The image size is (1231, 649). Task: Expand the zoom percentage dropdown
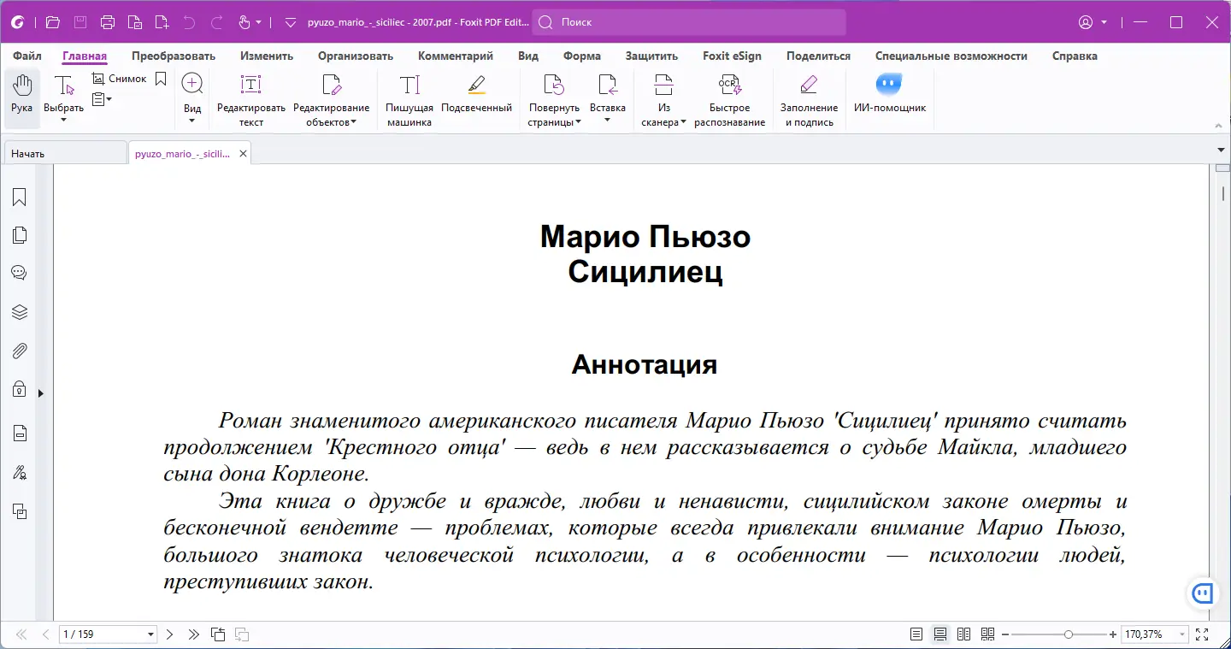coord(1182,634)
